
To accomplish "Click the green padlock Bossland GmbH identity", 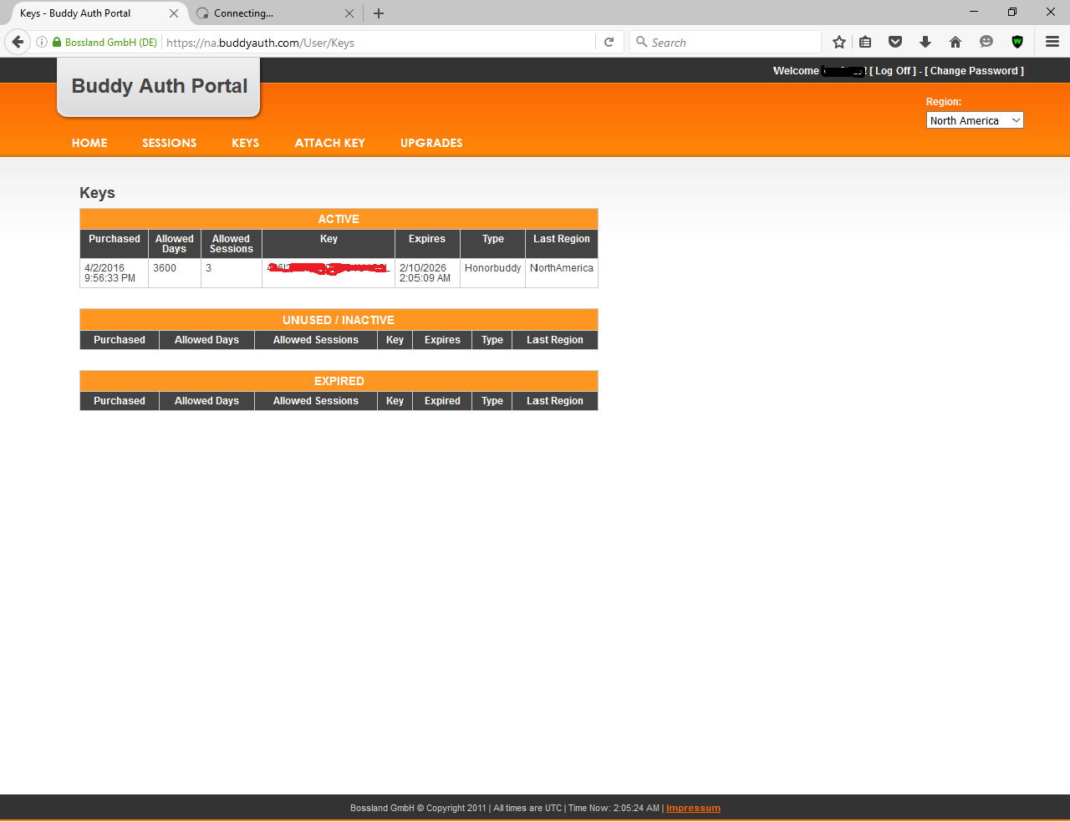I will (104, 42).
